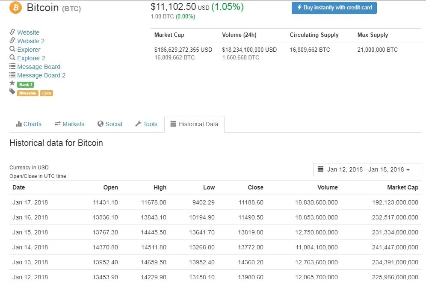The image size is (426, 284).
Task: Click the $186,629,272,355 USD market cap value
Action: (183, 50)
